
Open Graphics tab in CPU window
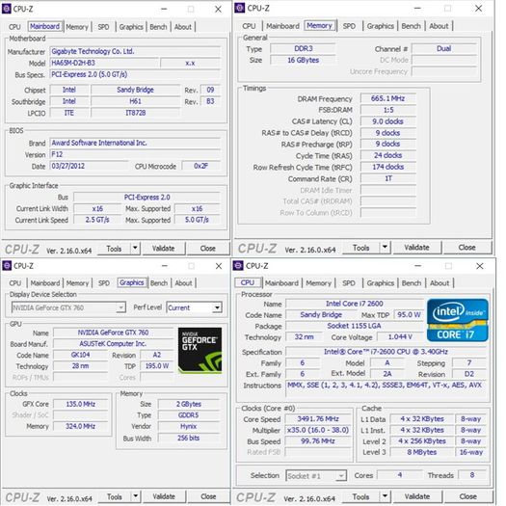tap(380, 283)
